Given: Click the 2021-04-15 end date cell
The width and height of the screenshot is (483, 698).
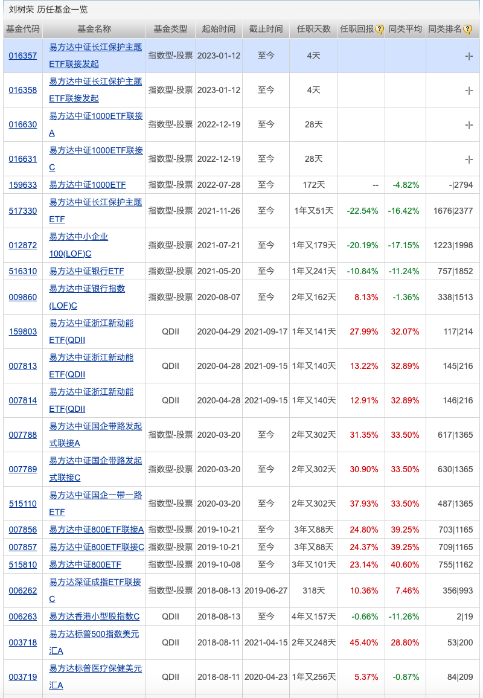Looking at the screenshot, I should 266,643.
